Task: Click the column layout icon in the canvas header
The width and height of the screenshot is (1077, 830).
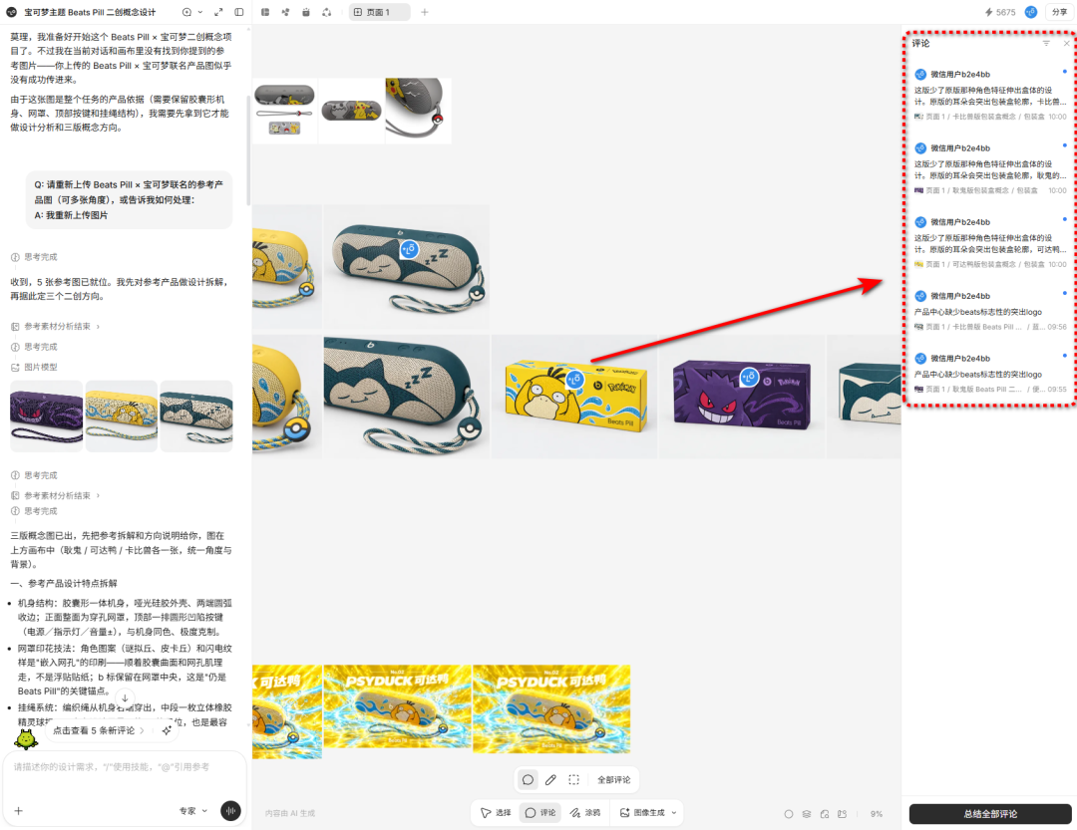Action: point(265,12)
